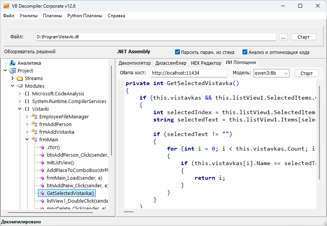The width and height of the screenshot is (327, 226).
Task: Click the frmAddPerson class icon
Action: click(34, 124)
